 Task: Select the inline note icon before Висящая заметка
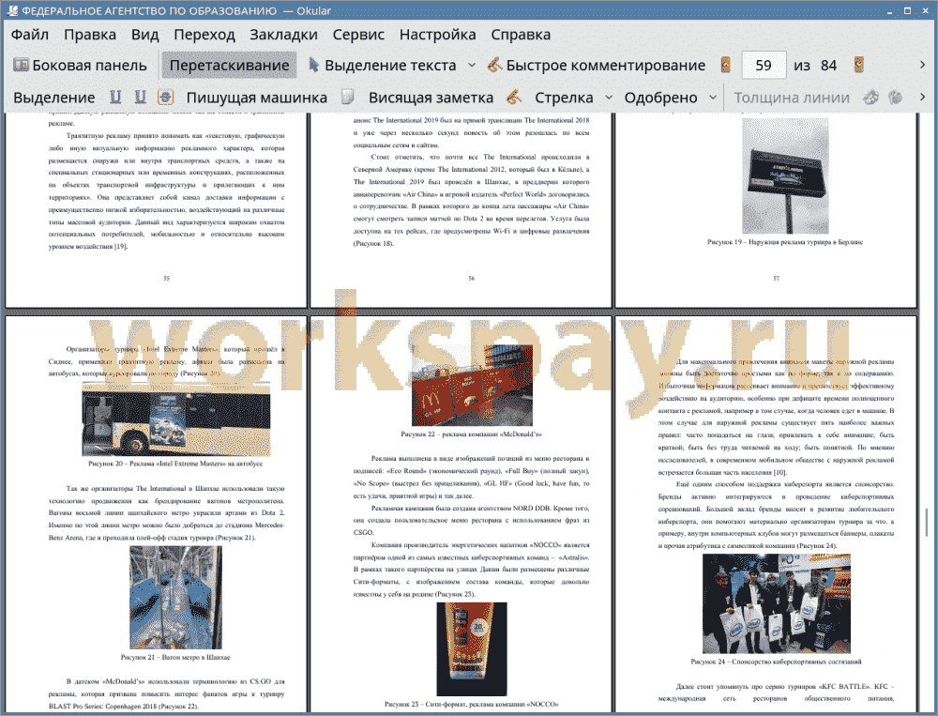coord(348,98)
